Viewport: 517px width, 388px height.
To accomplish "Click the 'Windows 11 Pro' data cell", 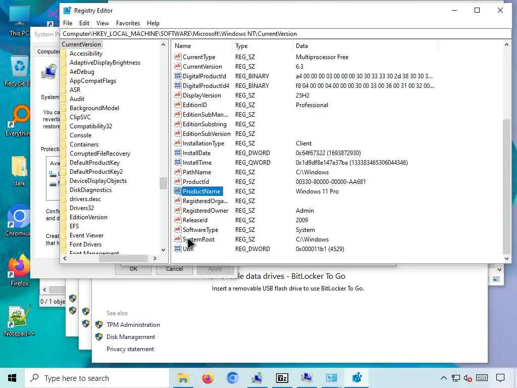I will click(x=317, y=191).
